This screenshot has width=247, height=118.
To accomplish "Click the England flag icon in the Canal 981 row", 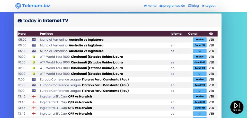I will coord(34,108).
